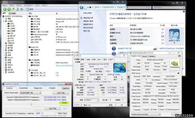Screen dimensions: 195x118
Task: Click the Capture button in SetFSB
Action: pyautogui.click(x=66, y=88)
